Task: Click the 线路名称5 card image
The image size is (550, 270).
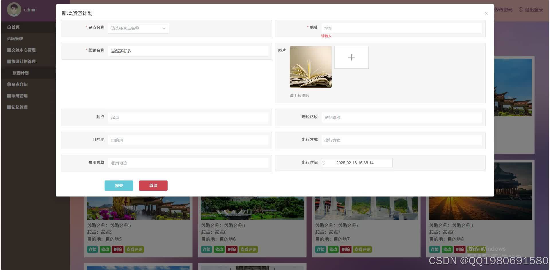Action: point(138,208)
